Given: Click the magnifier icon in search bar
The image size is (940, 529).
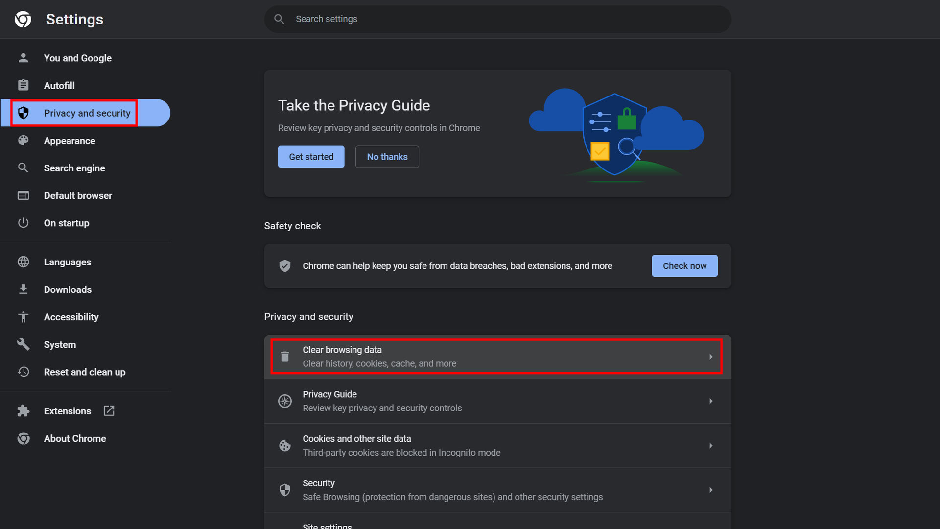Looking at the screenshot, I should pos(279,19).
